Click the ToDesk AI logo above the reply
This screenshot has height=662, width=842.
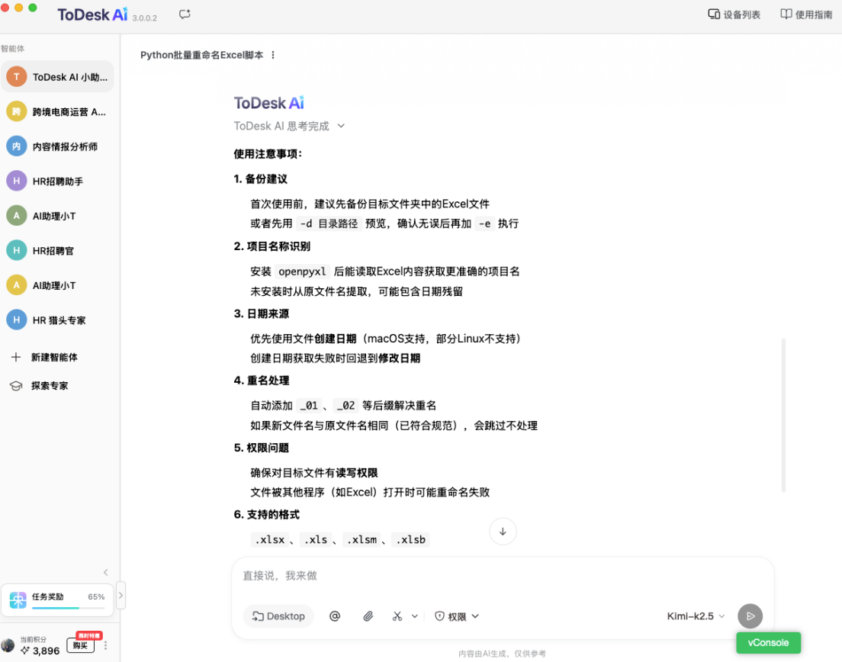point(269,102)
